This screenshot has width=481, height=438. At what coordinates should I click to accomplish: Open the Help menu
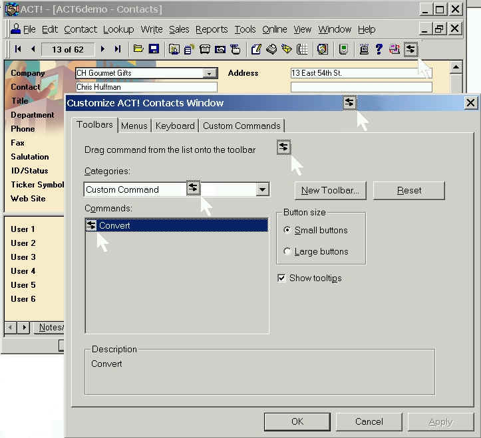coord(367,29)
